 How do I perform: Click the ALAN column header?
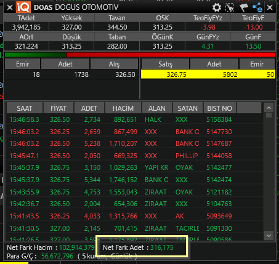157,108
